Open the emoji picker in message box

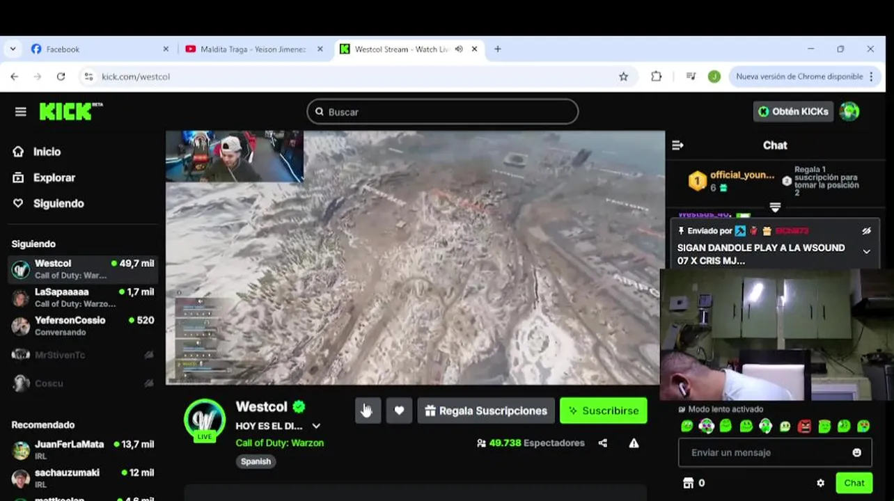[x=857, y=452]
